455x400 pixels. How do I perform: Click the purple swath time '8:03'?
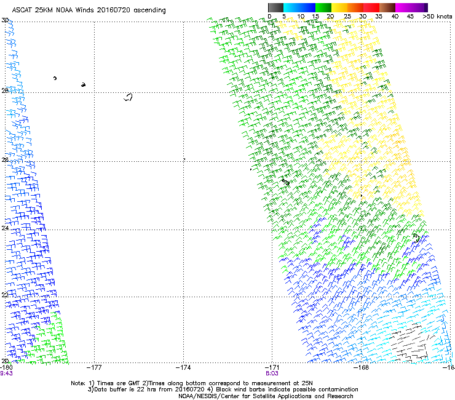point(272,374)
